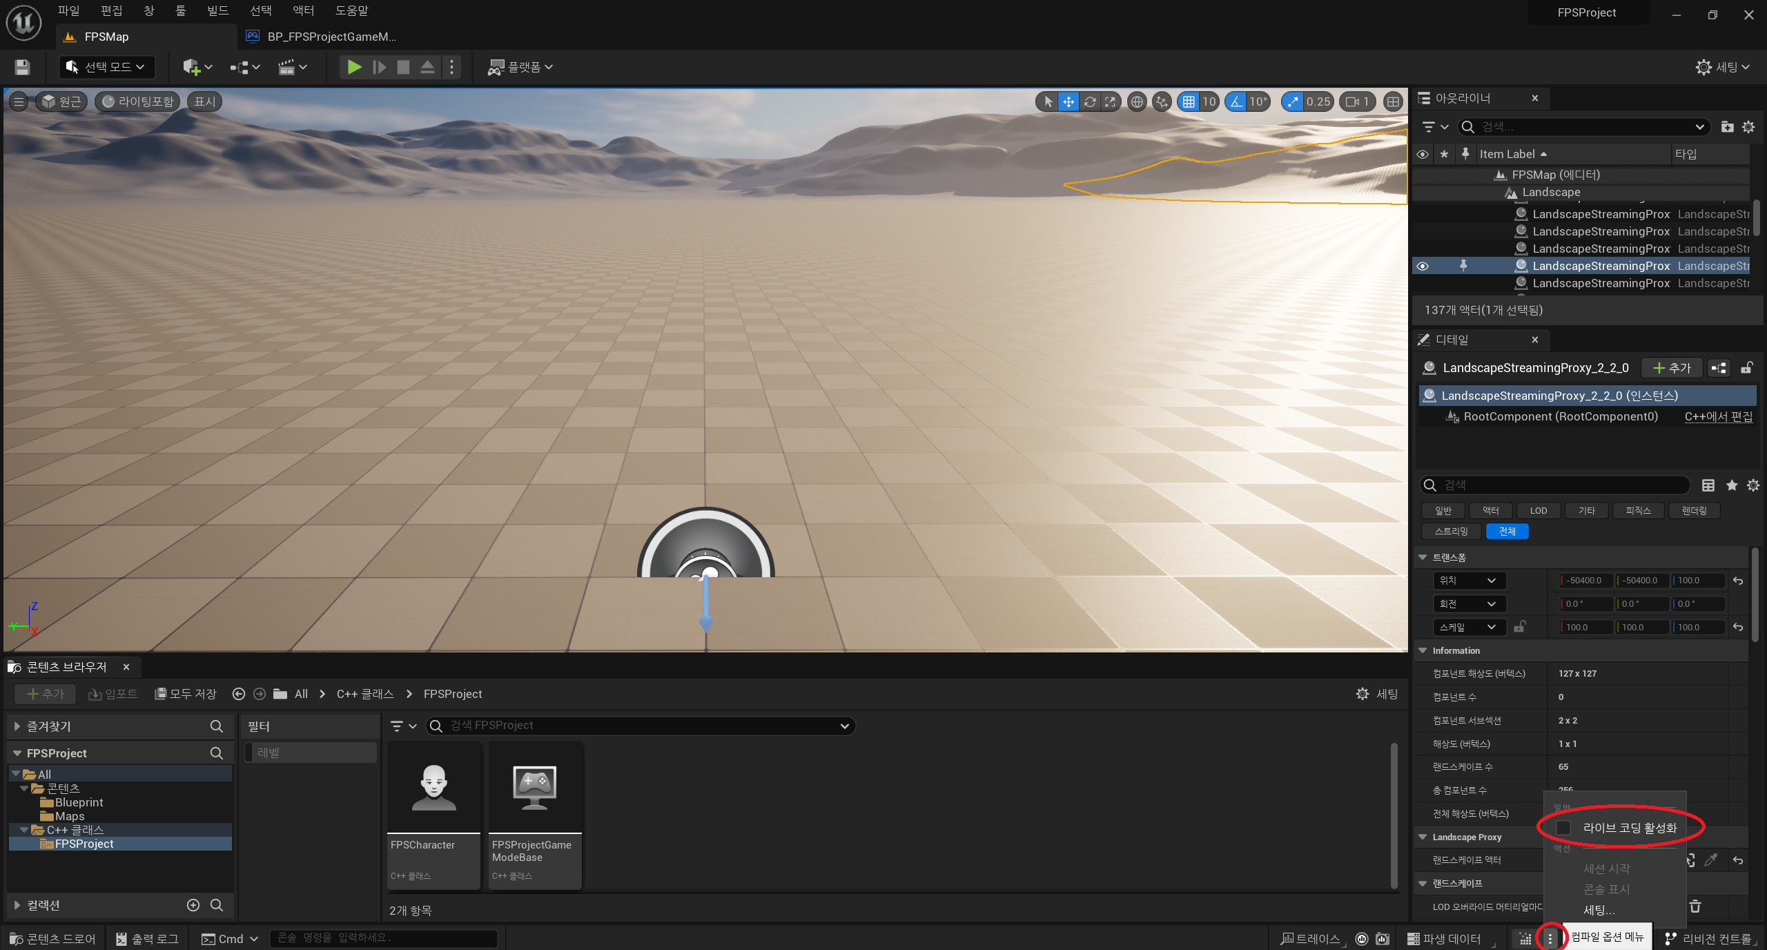1767x950 pixels.
Task: Switch to the BP_FPSProjectGameMode tab
Action: click(330, 37)
